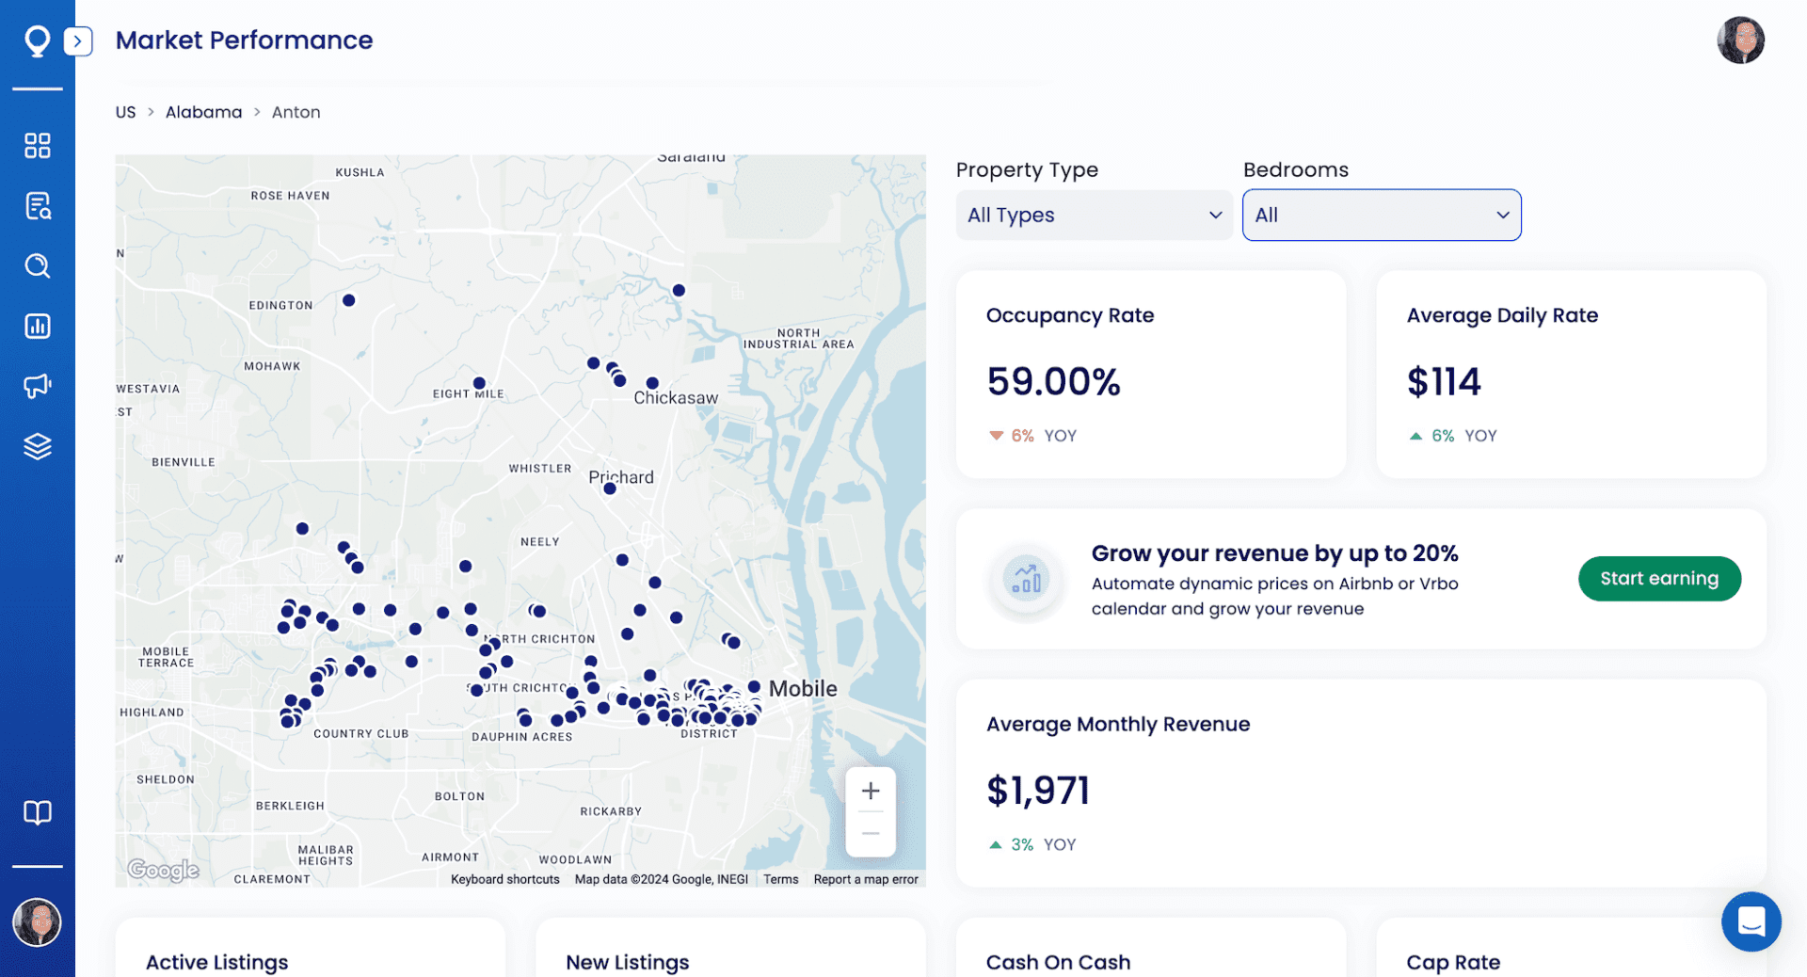Click the Chickasaw label on the map
1807x977 pixels.
click(676, 398)
